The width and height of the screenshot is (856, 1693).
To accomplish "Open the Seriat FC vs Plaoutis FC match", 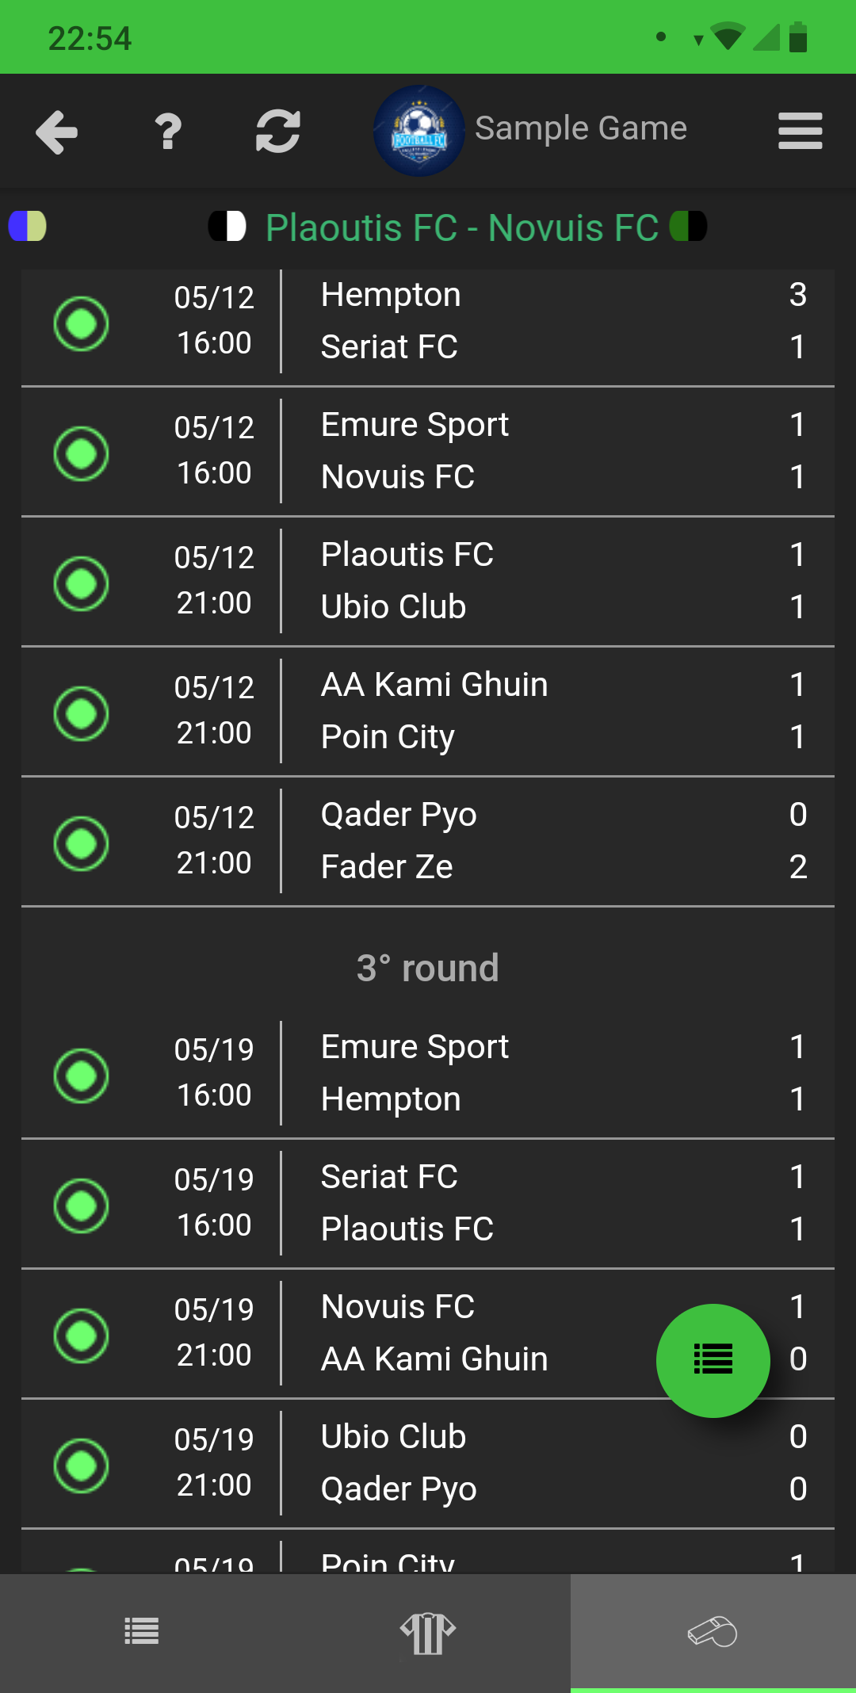I will [x=428, y=1204].
